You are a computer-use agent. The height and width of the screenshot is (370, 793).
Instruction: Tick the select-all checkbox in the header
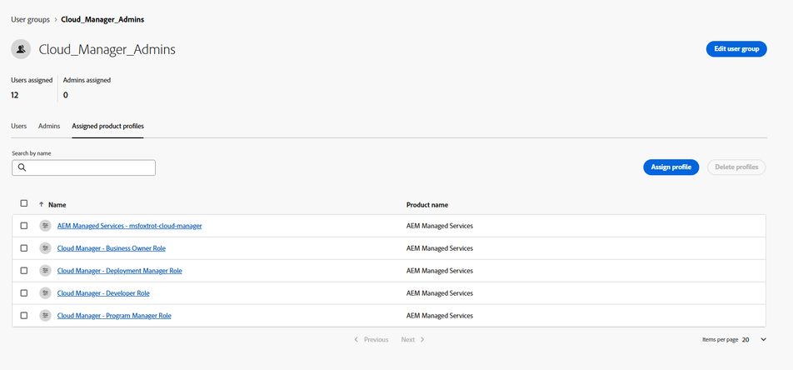(24, 203)
